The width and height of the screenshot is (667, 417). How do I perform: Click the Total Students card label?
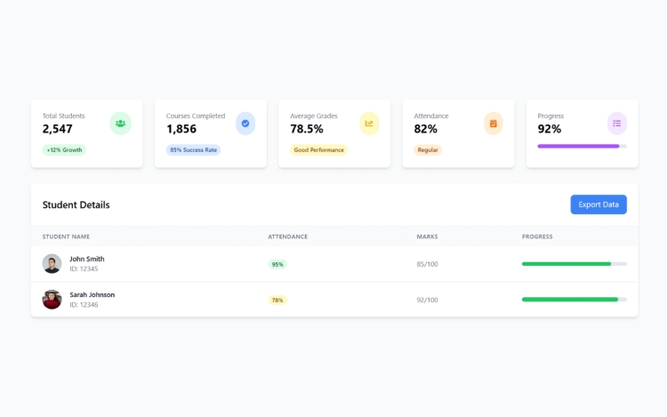point(63,116)
